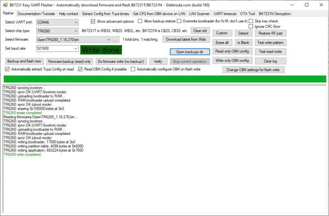Image resolution: width=329 pixels, height=216 pixels.
Task: Click the Restore RF part button
Action: pos(271,33)
